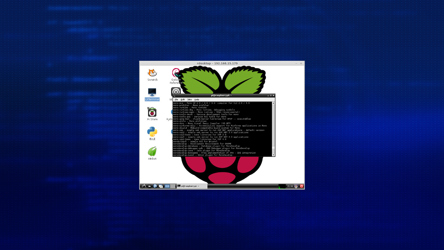Click the CPU usage monitor in the panel
Screen dimensions: 444x250
282,186
